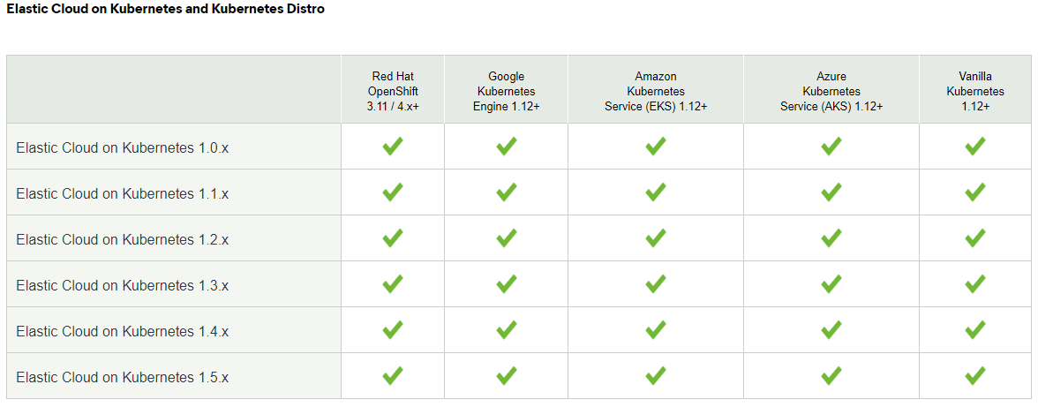Click checkmark for ECK 1.1.x under Google Kubernetes Engine

[x=506, y=192]
